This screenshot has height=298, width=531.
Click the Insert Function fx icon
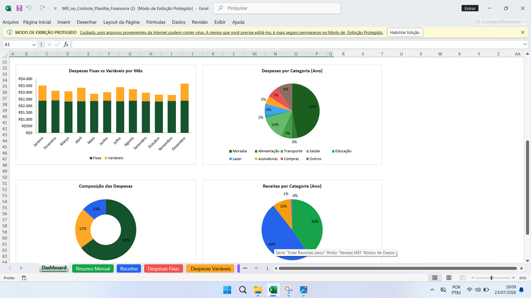pyautogui.click(x=66, y=44)
